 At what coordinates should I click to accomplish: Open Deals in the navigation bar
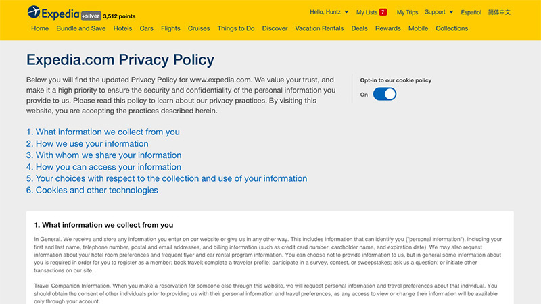point(359,28)
